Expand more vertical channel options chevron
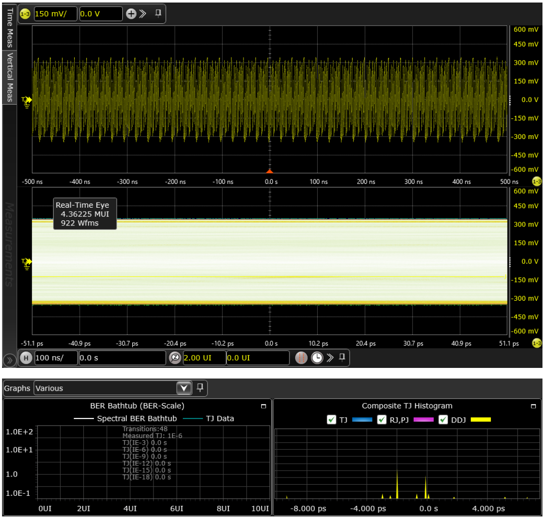Screen dimensions: 544x518 pyautogui.click(x=143, y=14)
